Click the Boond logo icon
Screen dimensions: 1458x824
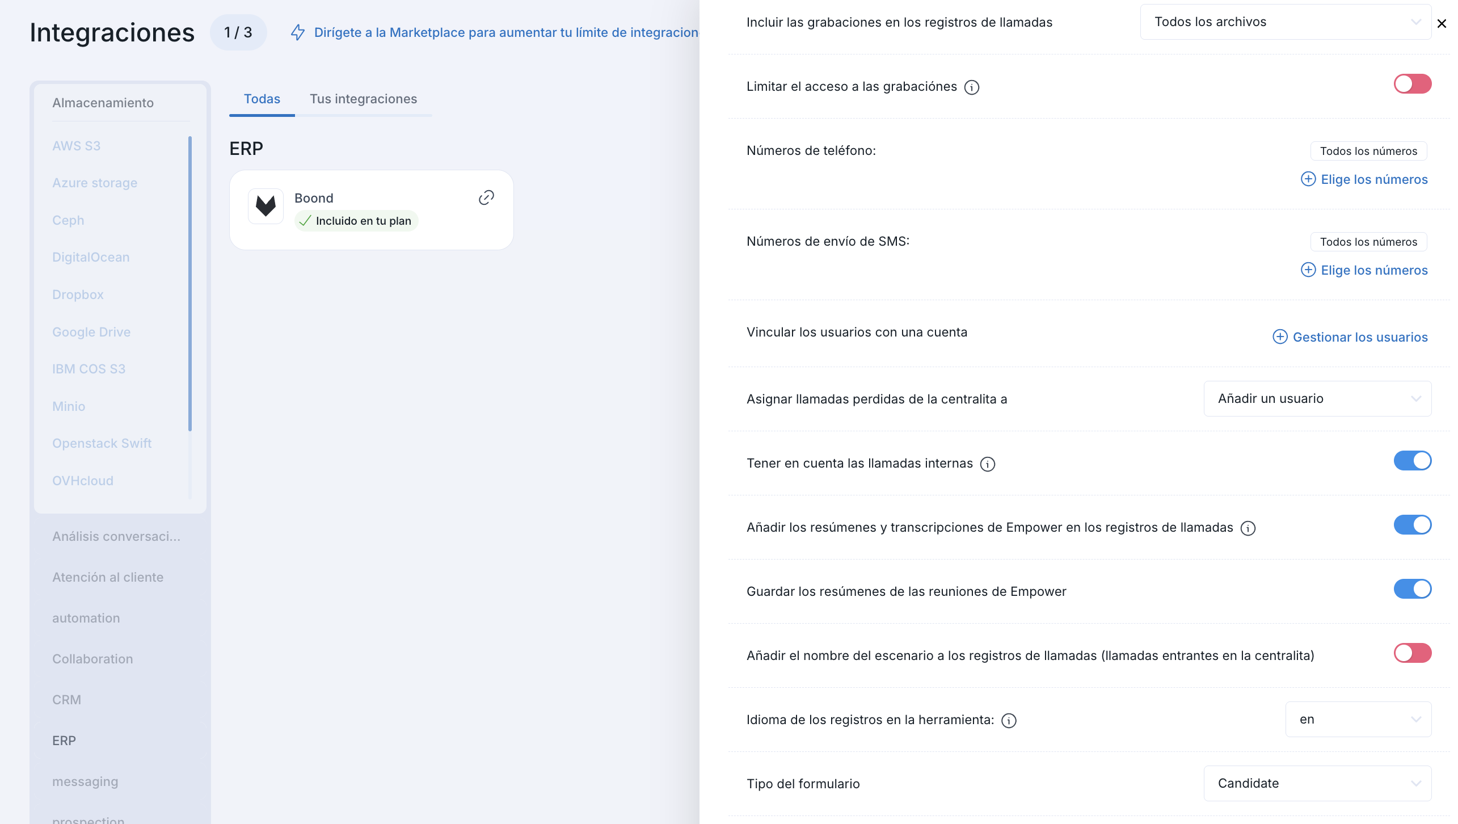(x=266, y=206)
